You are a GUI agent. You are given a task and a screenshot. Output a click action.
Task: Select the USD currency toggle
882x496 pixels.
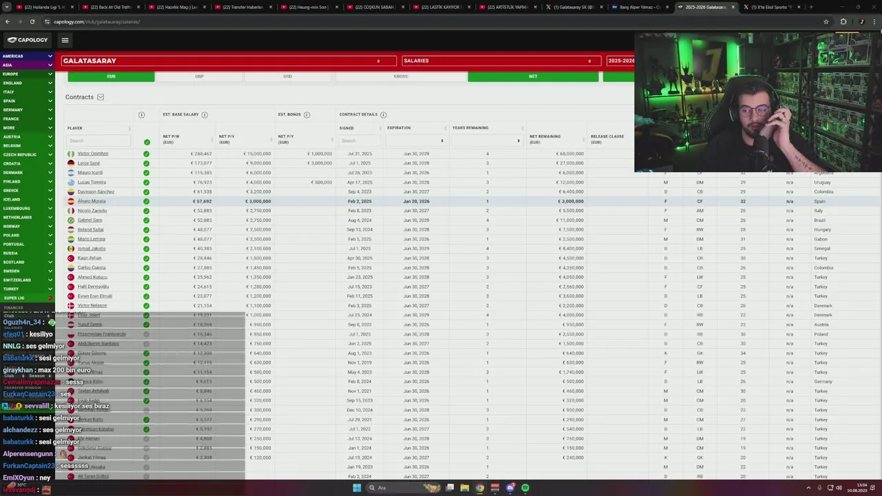pos(287,76)
